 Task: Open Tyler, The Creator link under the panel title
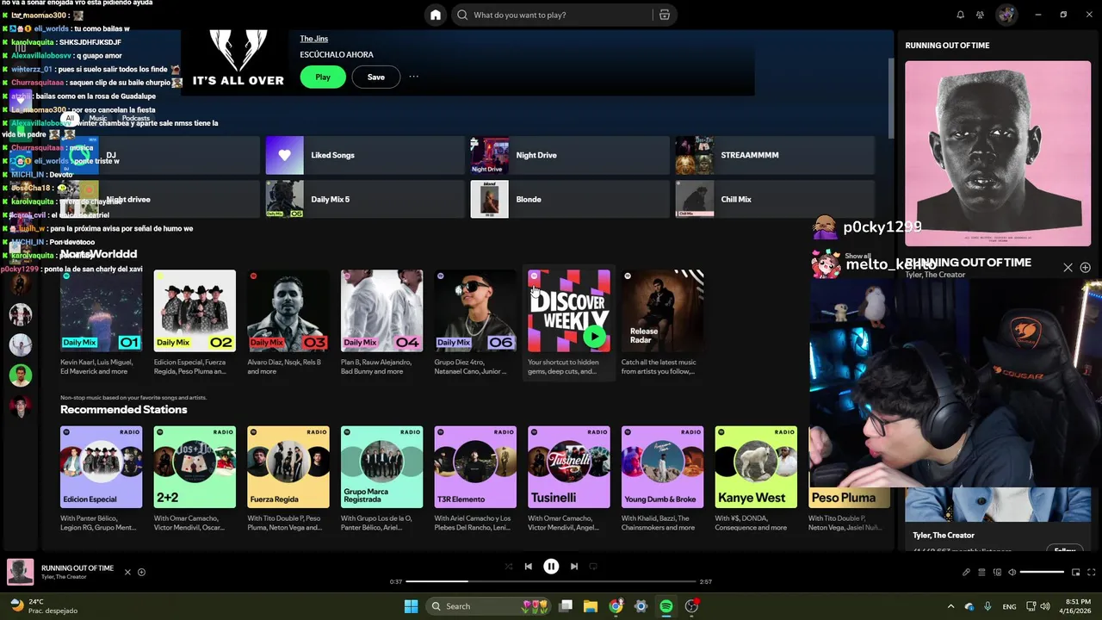tap(935, 275)
